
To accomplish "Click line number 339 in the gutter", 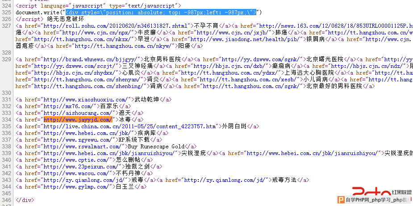I will pyautogui.click(x=6, y=153).
